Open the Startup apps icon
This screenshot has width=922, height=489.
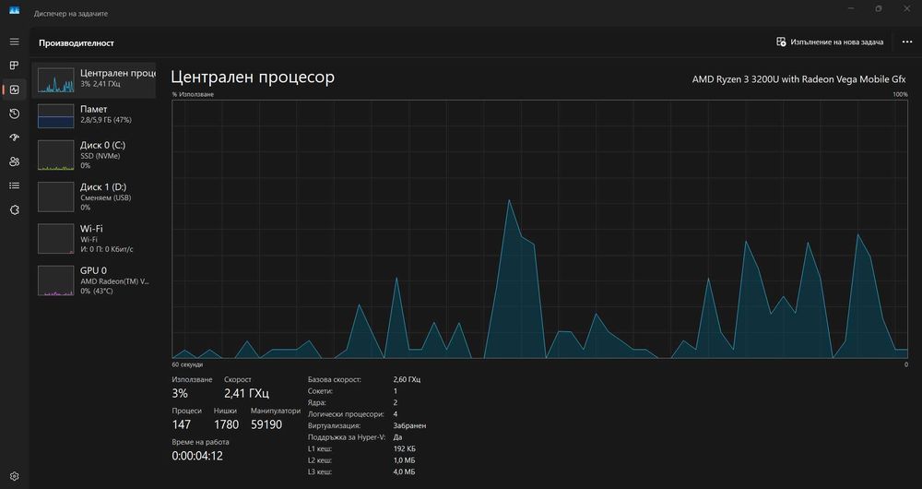(15, 137)
